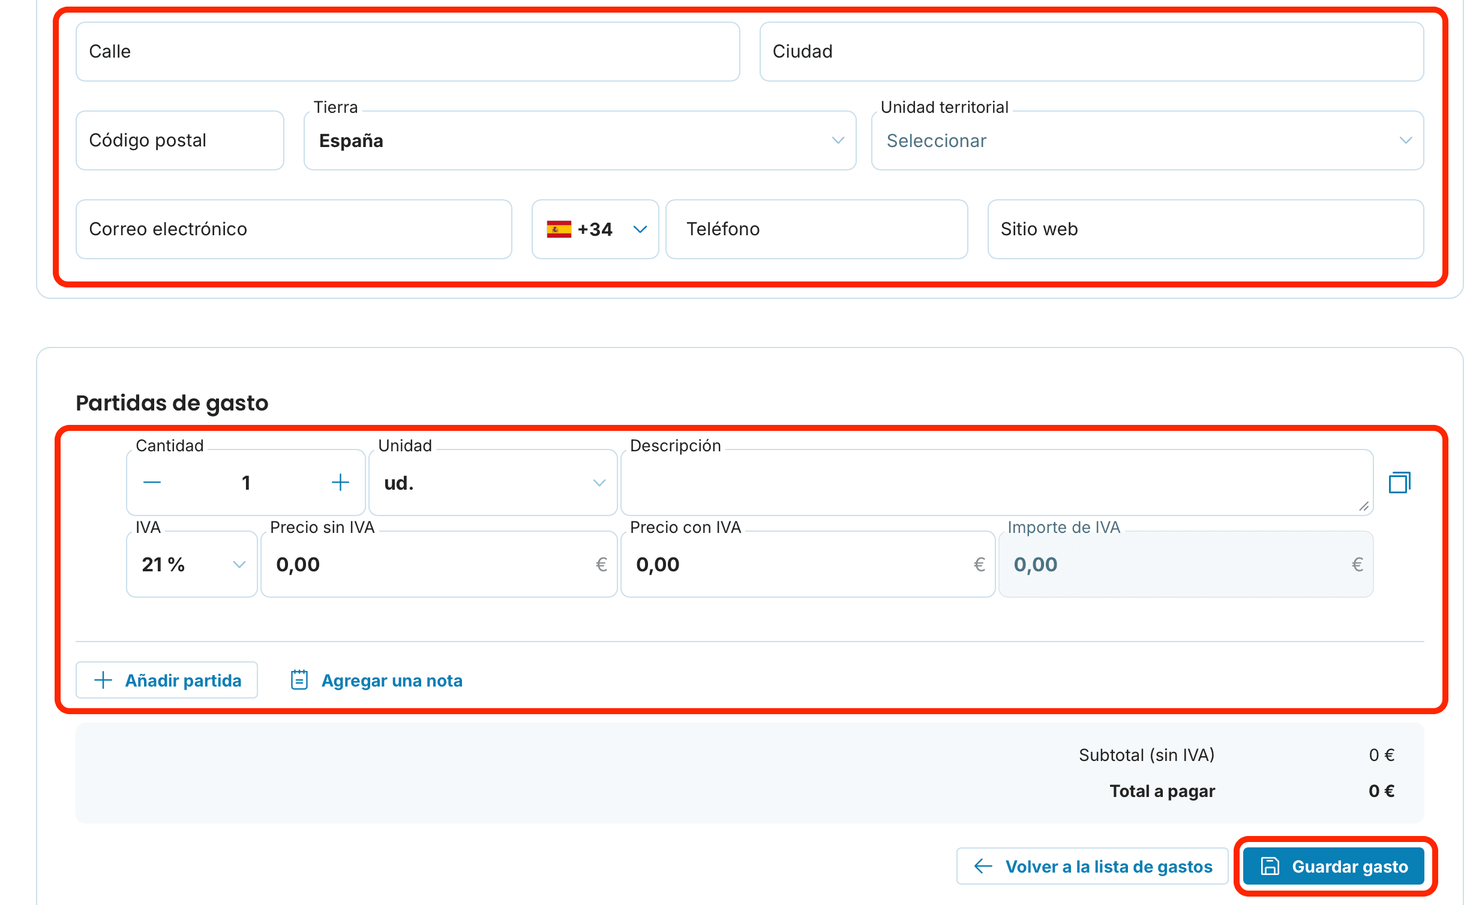The image size is (1482, 905).
Task: Open the IVA 21 % dropdown
Action: coord(192,564)
